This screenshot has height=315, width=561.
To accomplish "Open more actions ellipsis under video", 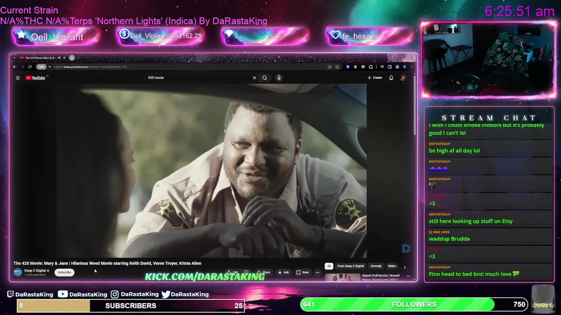I will click(317, 272).
